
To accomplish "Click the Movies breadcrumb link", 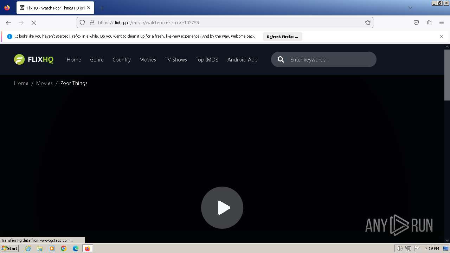I will click(x=44, y=83).
